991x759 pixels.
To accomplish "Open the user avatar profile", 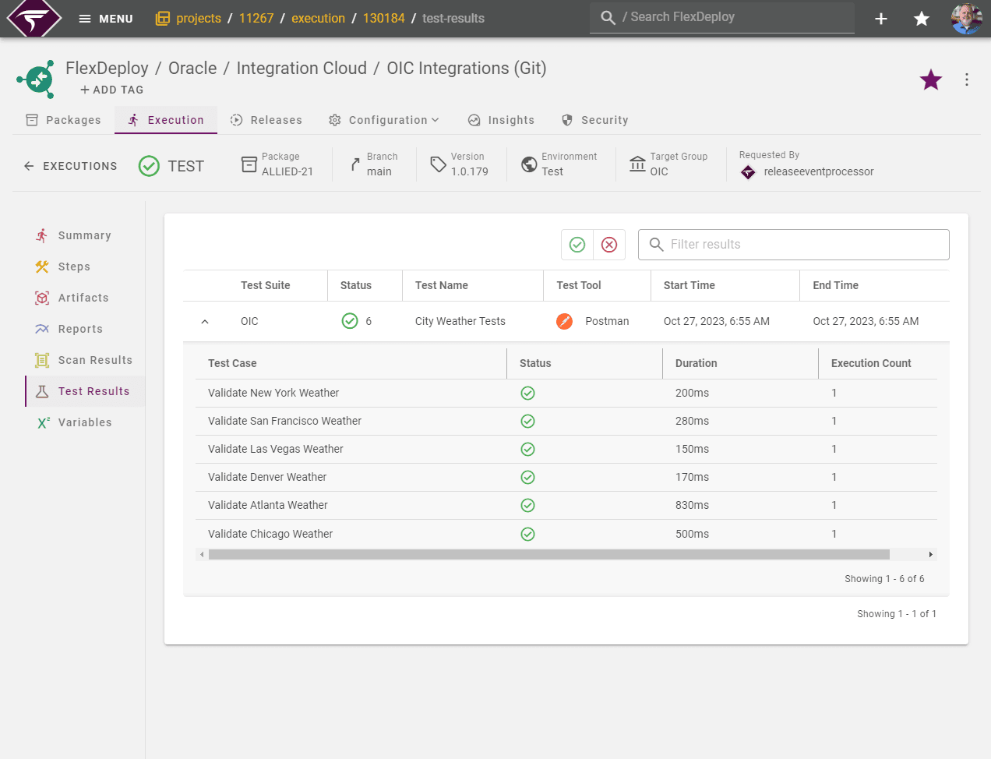I will (x=967, y=19).
